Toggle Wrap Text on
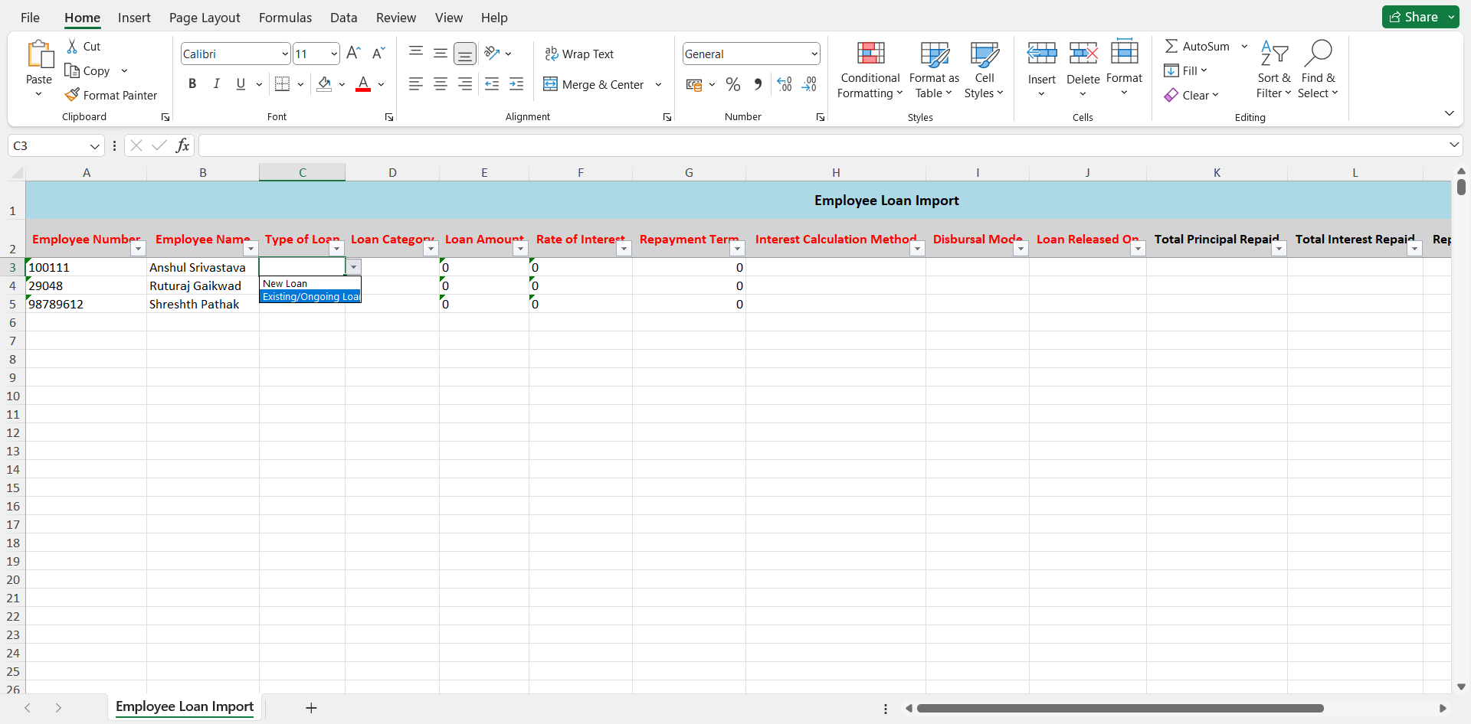Screen dimensions: 1471x724 click(x=579, y=54)
